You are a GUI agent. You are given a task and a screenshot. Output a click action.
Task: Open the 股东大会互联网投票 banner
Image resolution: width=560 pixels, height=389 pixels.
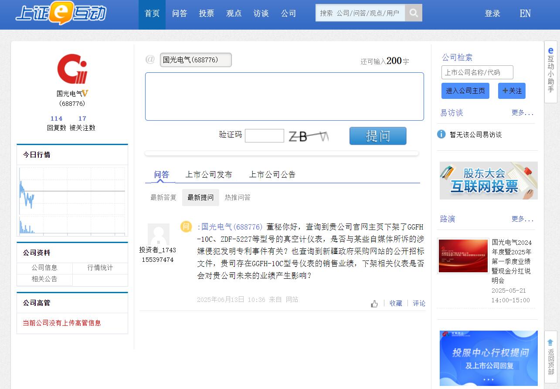pos(489,180)
